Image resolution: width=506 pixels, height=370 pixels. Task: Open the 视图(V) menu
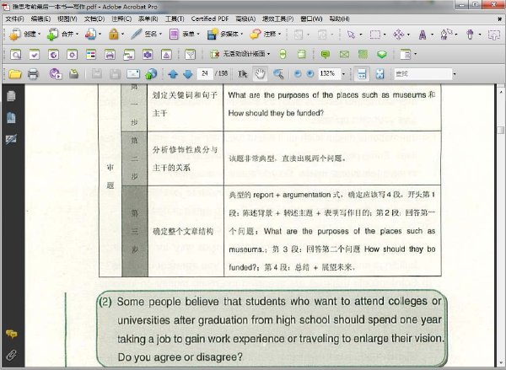pos(67,19)
